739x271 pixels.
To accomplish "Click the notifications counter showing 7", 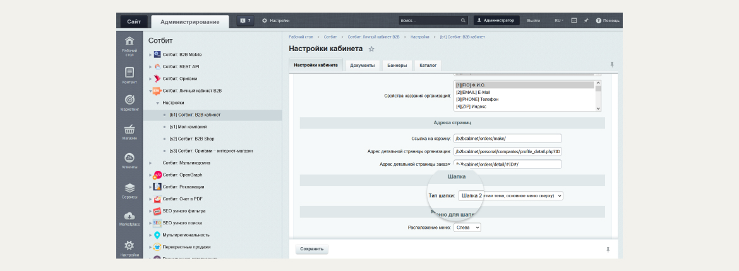I will [x=245, y=21].
